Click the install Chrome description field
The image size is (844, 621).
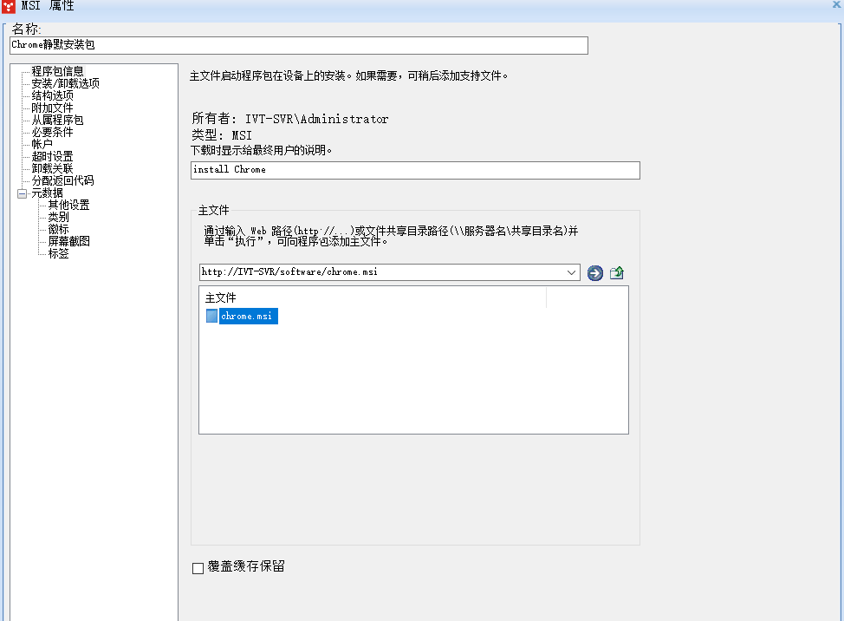coord(414,170)
